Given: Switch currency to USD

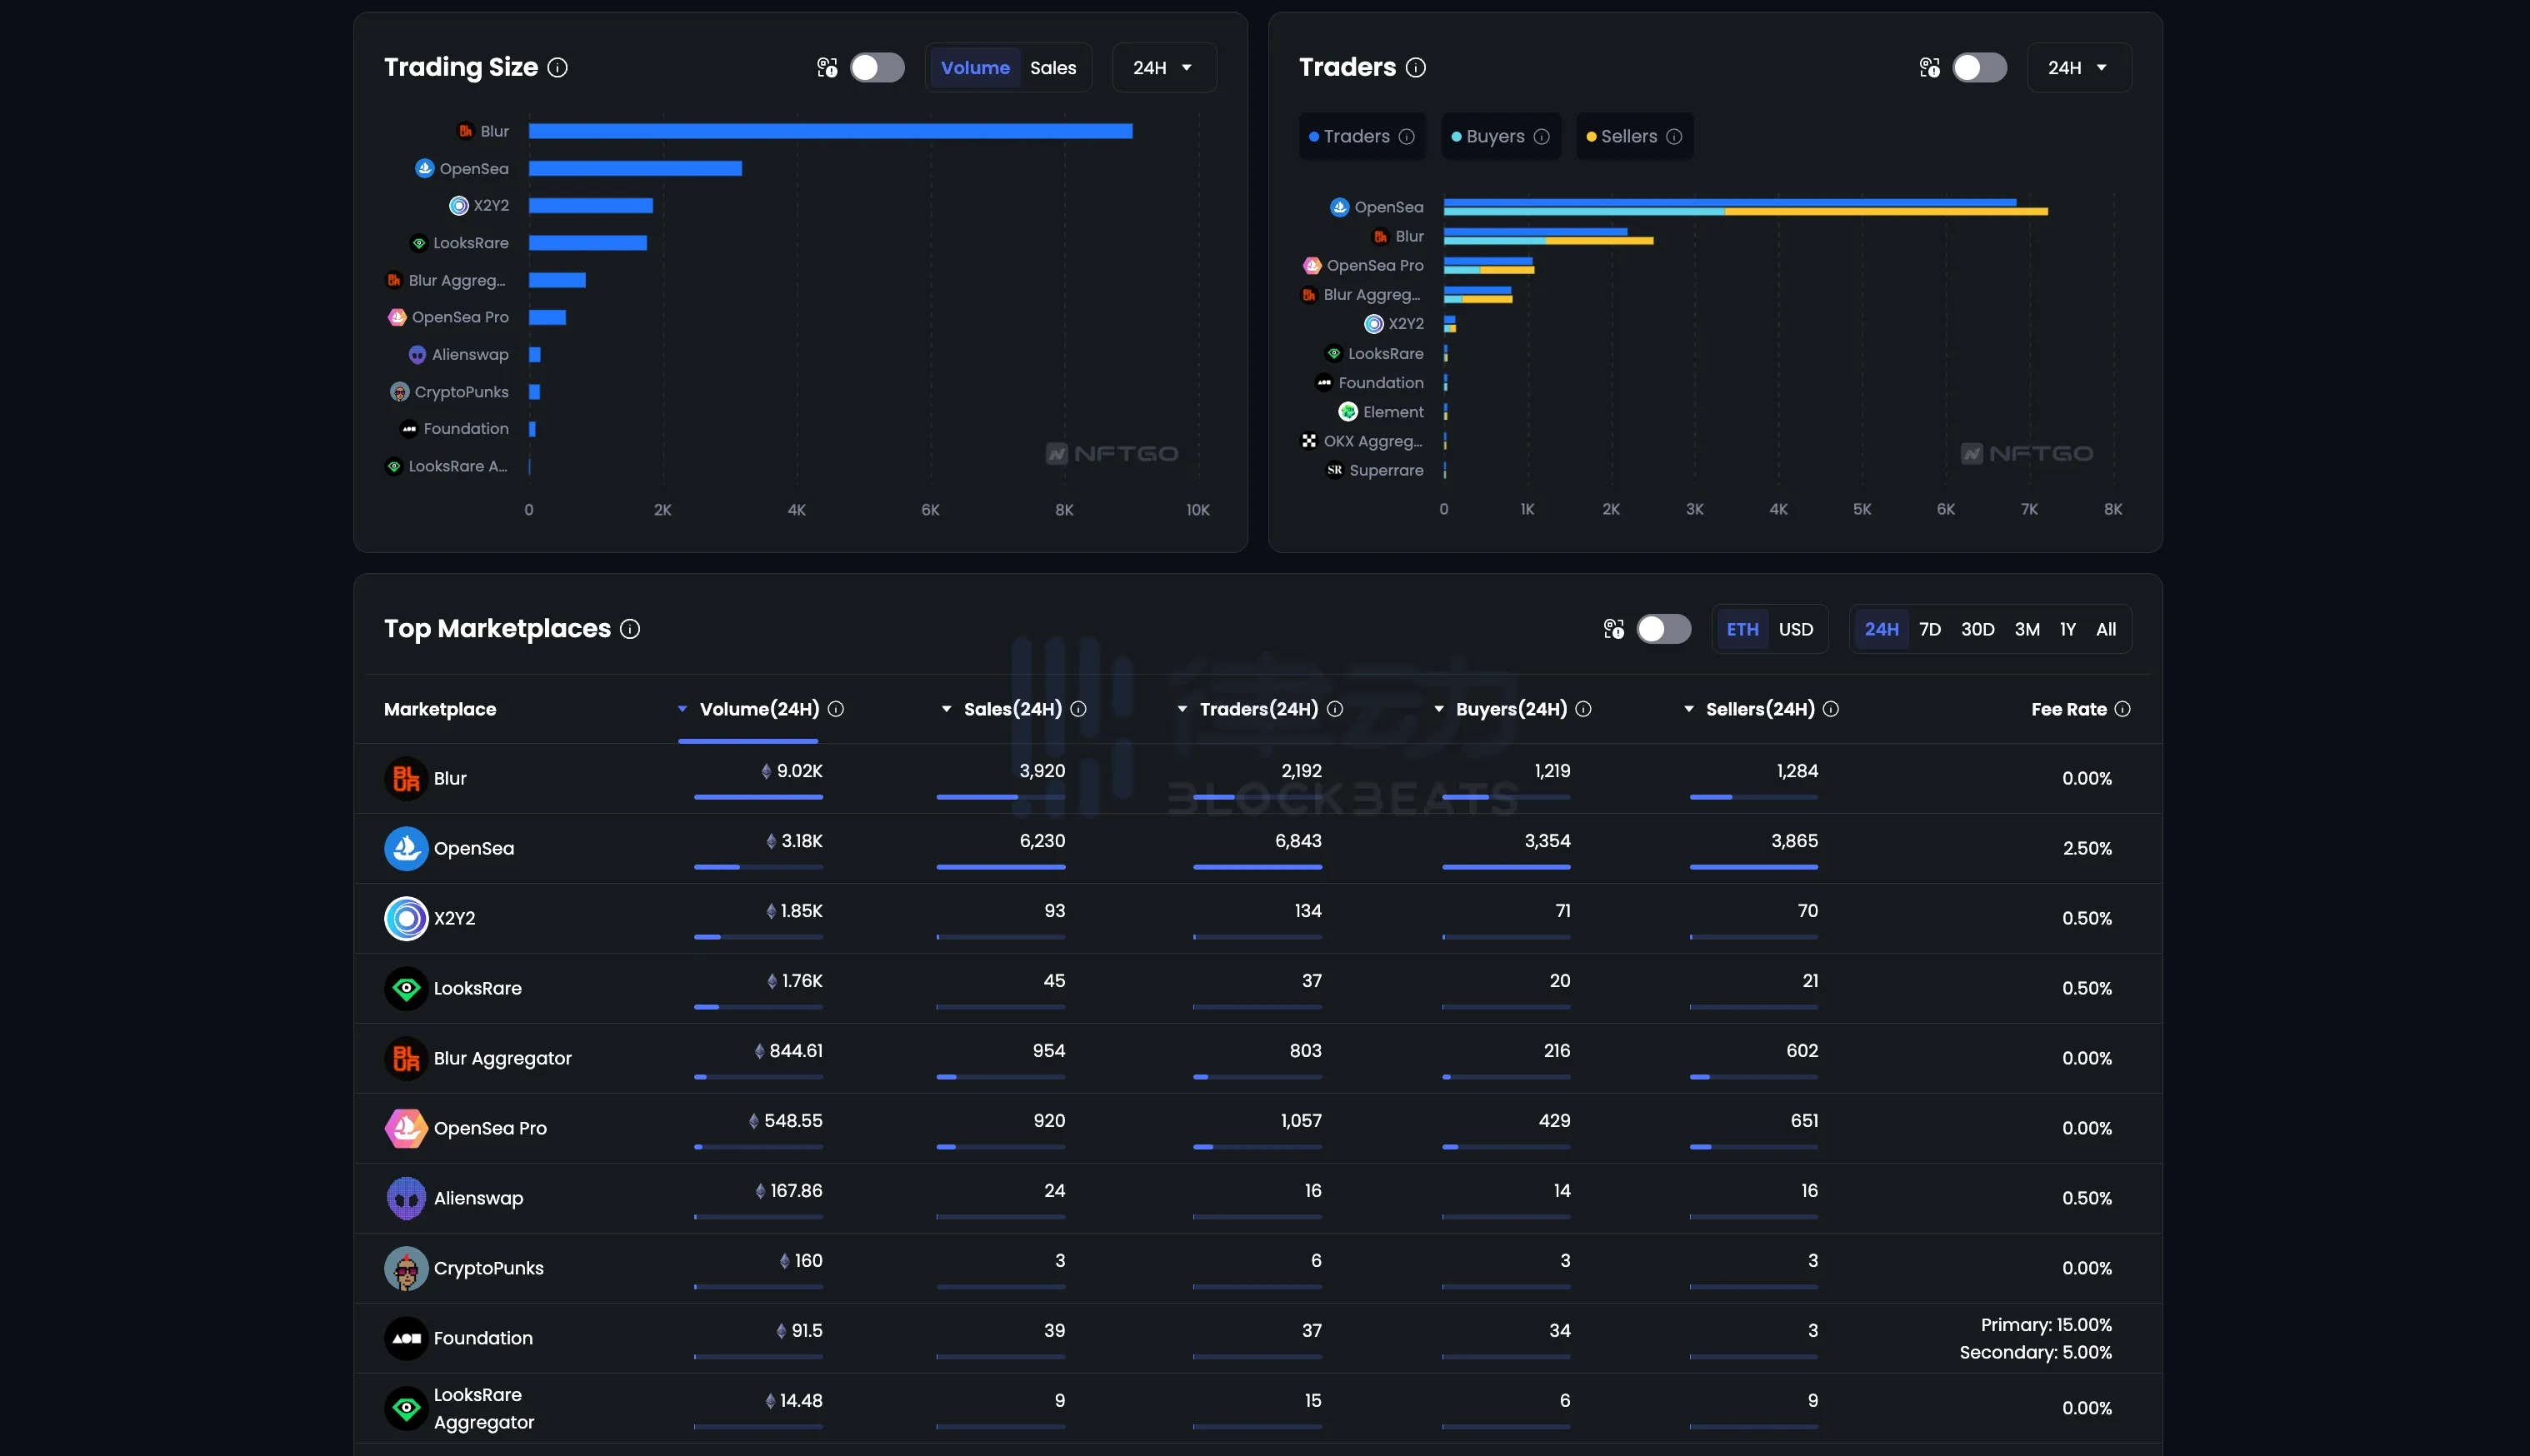Looking at the screenshot, I should (1796, 629).
